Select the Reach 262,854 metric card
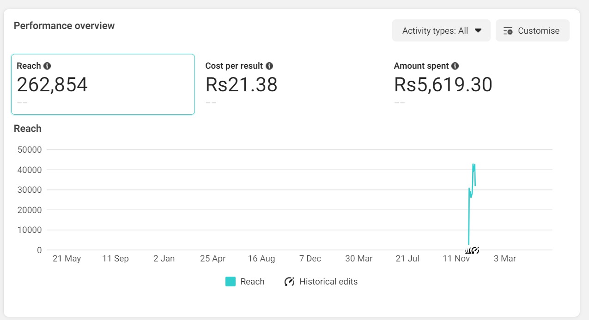This screenshot has width=589, height=320. click(x=103, y=84)
